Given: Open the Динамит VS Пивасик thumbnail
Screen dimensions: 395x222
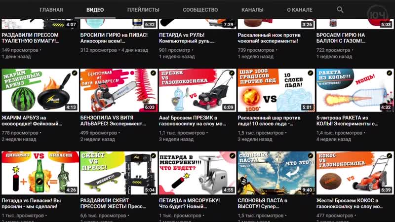Looking at the screenshot, I should [x=40, y=173].
